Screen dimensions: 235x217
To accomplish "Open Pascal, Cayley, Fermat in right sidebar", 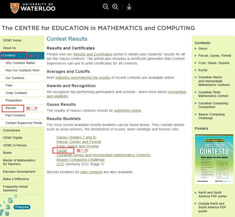I will pos(215,56).
